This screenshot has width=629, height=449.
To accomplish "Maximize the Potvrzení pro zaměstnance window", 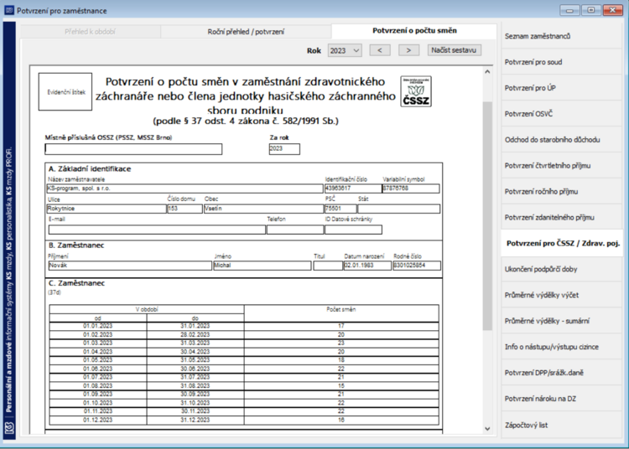I will point(591,10).
